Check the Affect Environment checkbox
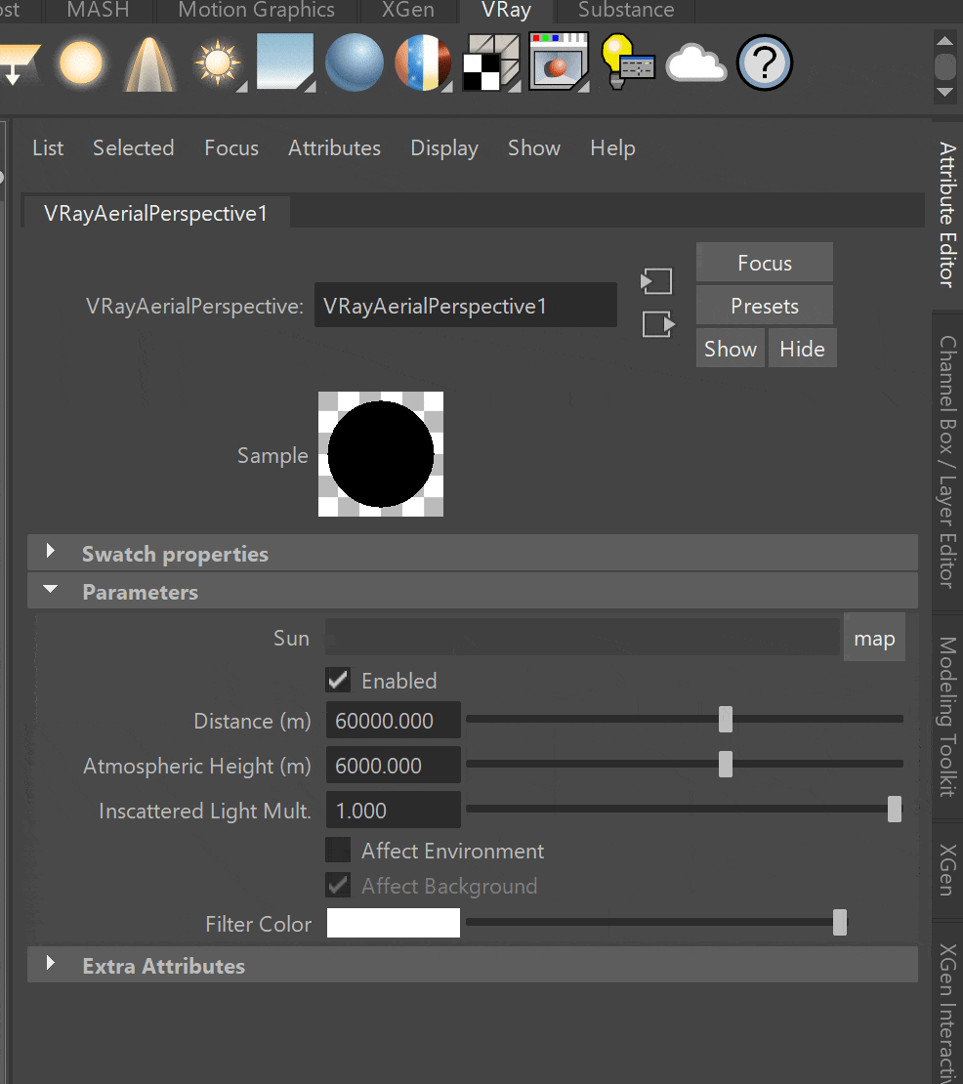This screenshot has height=1084, width=963. tap(338, 851)
